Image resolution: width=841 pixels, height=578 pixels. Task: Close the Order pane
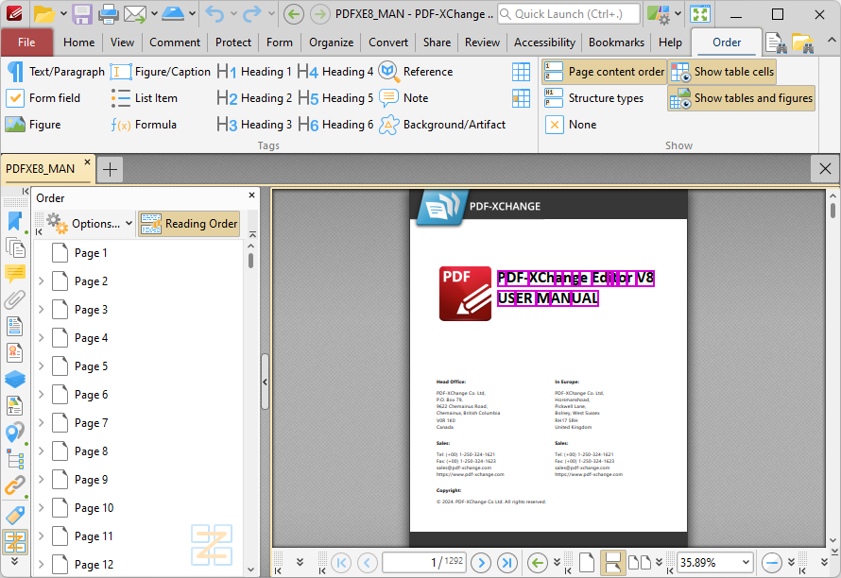(251, 195)
